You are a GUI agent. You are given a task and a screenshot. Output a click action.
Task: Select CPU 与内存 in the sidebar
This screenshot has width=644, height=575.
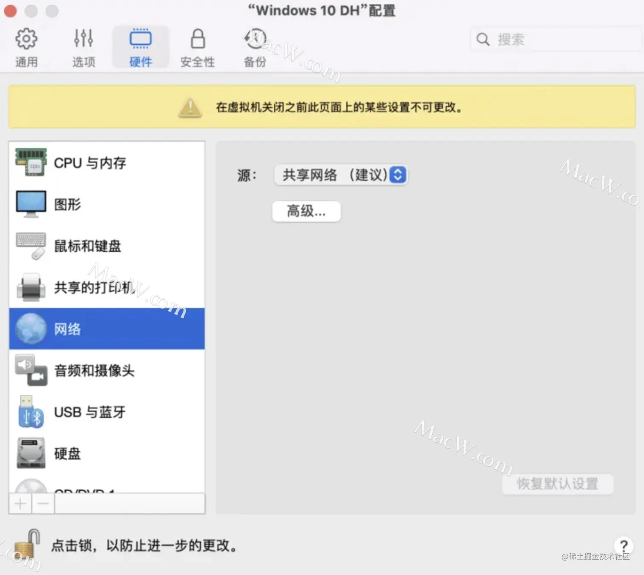(x=107, y=163)
